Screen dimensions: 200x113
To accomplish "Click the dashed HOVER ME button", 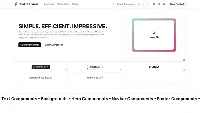I will pos(95,67).
